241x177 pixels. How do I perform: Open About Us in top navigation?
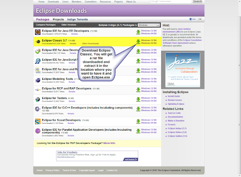click(131, 2)
